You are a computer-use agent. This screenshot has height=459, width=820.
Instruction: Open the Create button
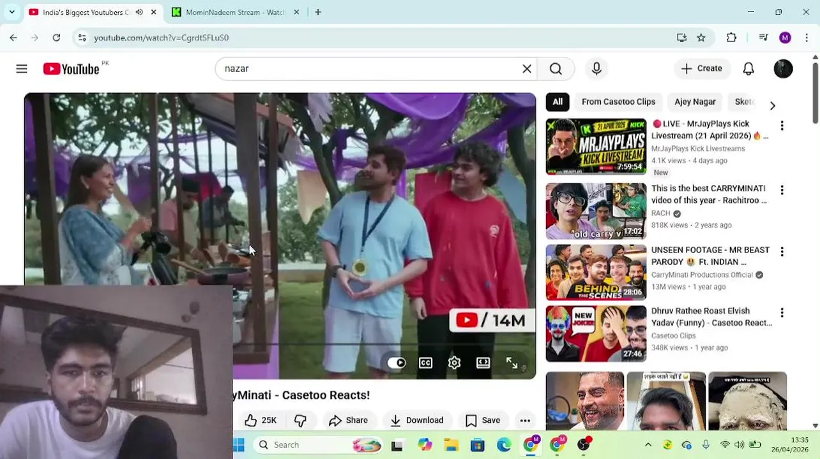(701, 69)
